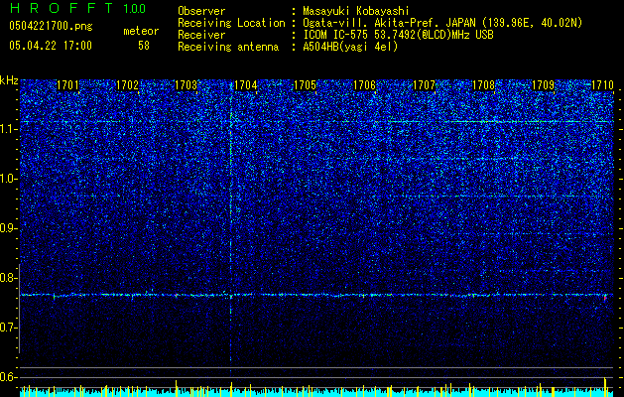624x397 pixels.
Task: Click the 1706 time marker
Action: pyautogui.click(x=364, y=85)
